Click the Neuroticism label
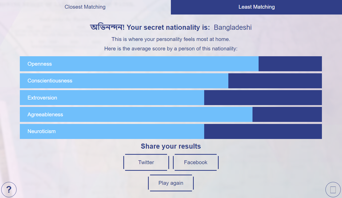 [41, 131]
